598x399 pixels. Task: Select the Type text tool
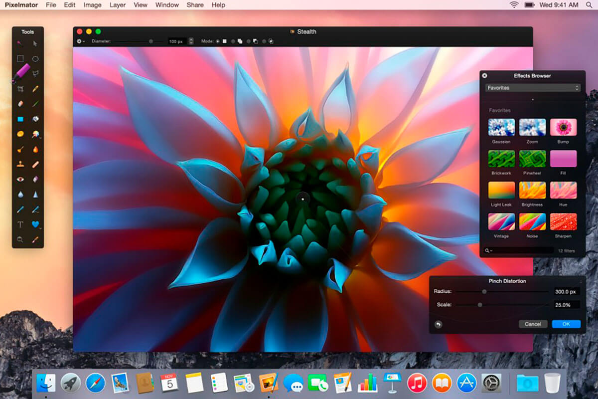pyautogui.click(x=20, y=224)
